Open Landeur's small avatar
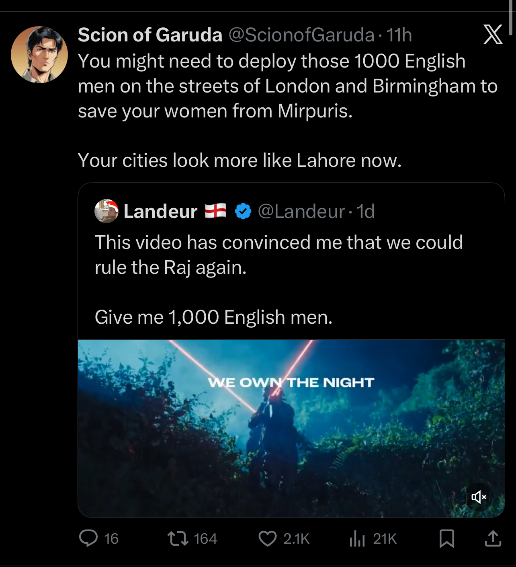The image size is (516, 567). [x=106, y=211]
